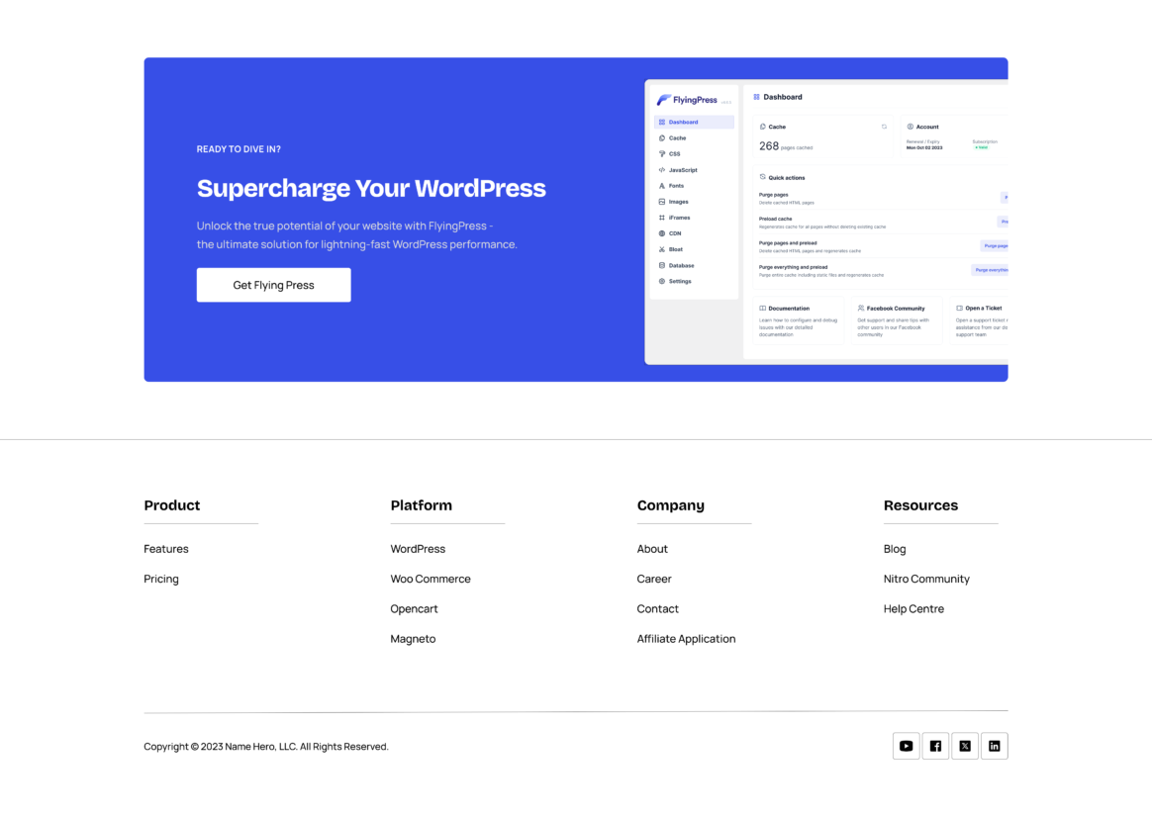Click the Dashboard heading grid icon
1152x817 pixels.
pos(756,97)
